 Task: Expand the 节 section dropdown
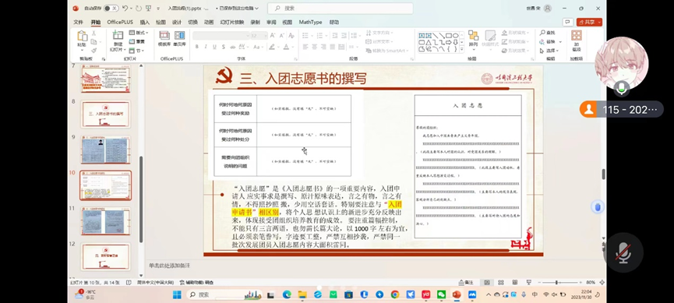click(136, 51)
